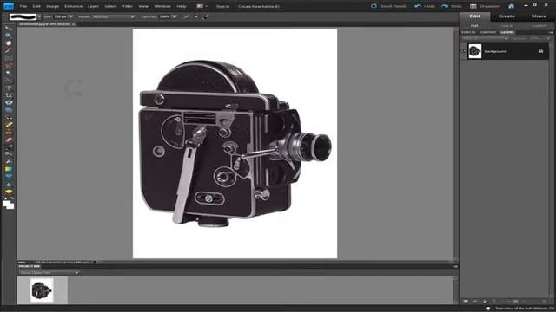
Task: Open the Layers panel options menu
Action: (551, 32)
